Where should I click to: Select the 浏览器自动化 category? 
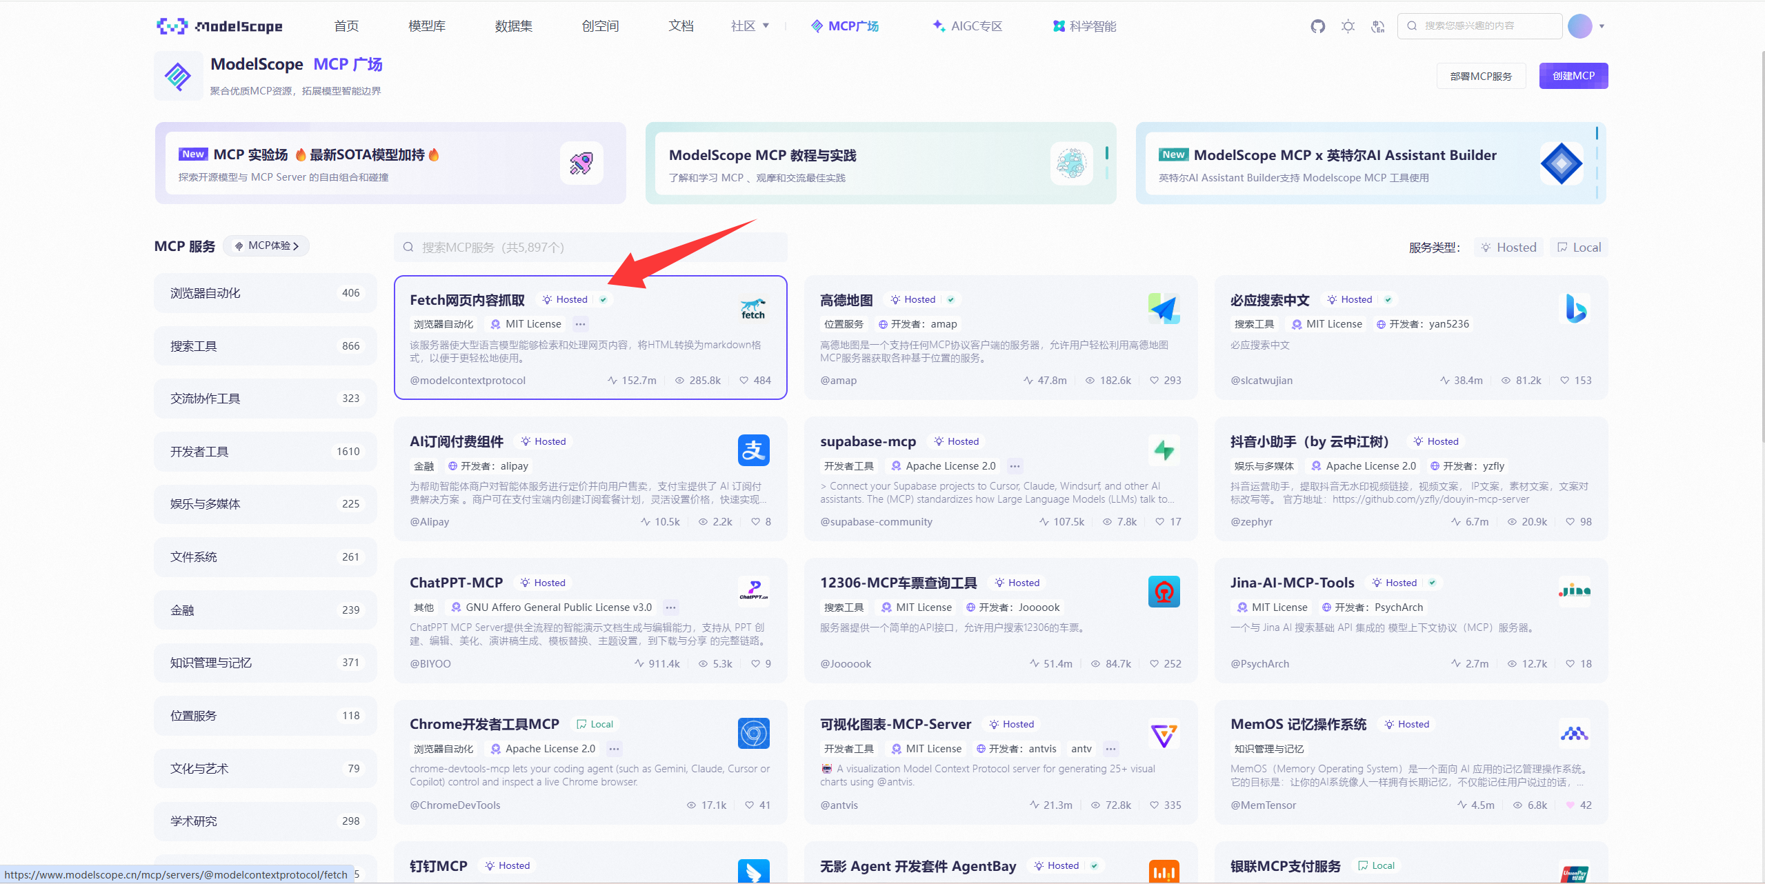(x=266, y=293)
